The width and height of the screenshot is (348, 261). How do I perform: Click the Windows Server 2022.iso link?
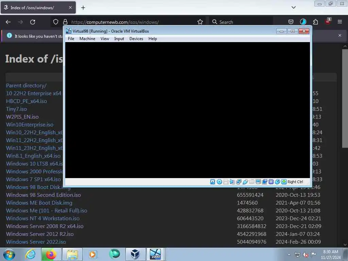pyautogui.click(x=36, y=242)
